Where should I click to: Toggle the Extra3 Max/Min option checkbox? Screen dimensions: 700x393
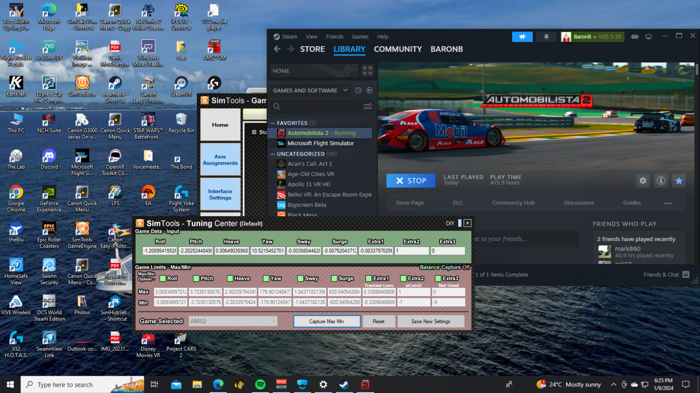(438, 279)
